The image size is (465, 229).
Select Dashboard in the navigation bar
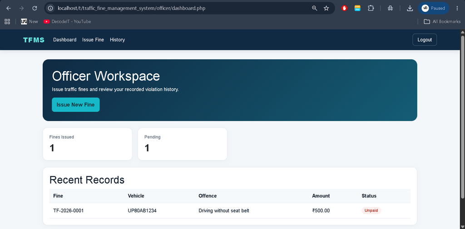tap(64, 40)
